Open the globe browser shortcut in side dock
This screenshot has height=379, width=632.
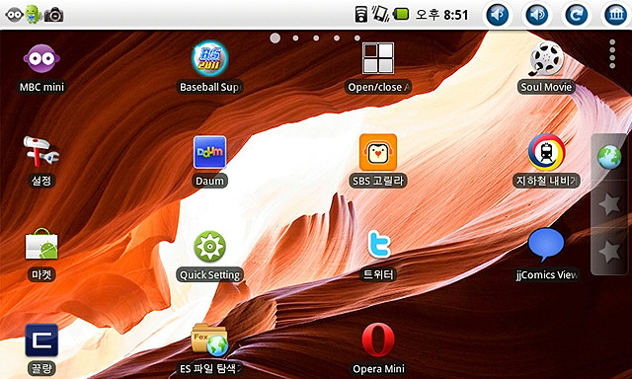tap(609, 158)
